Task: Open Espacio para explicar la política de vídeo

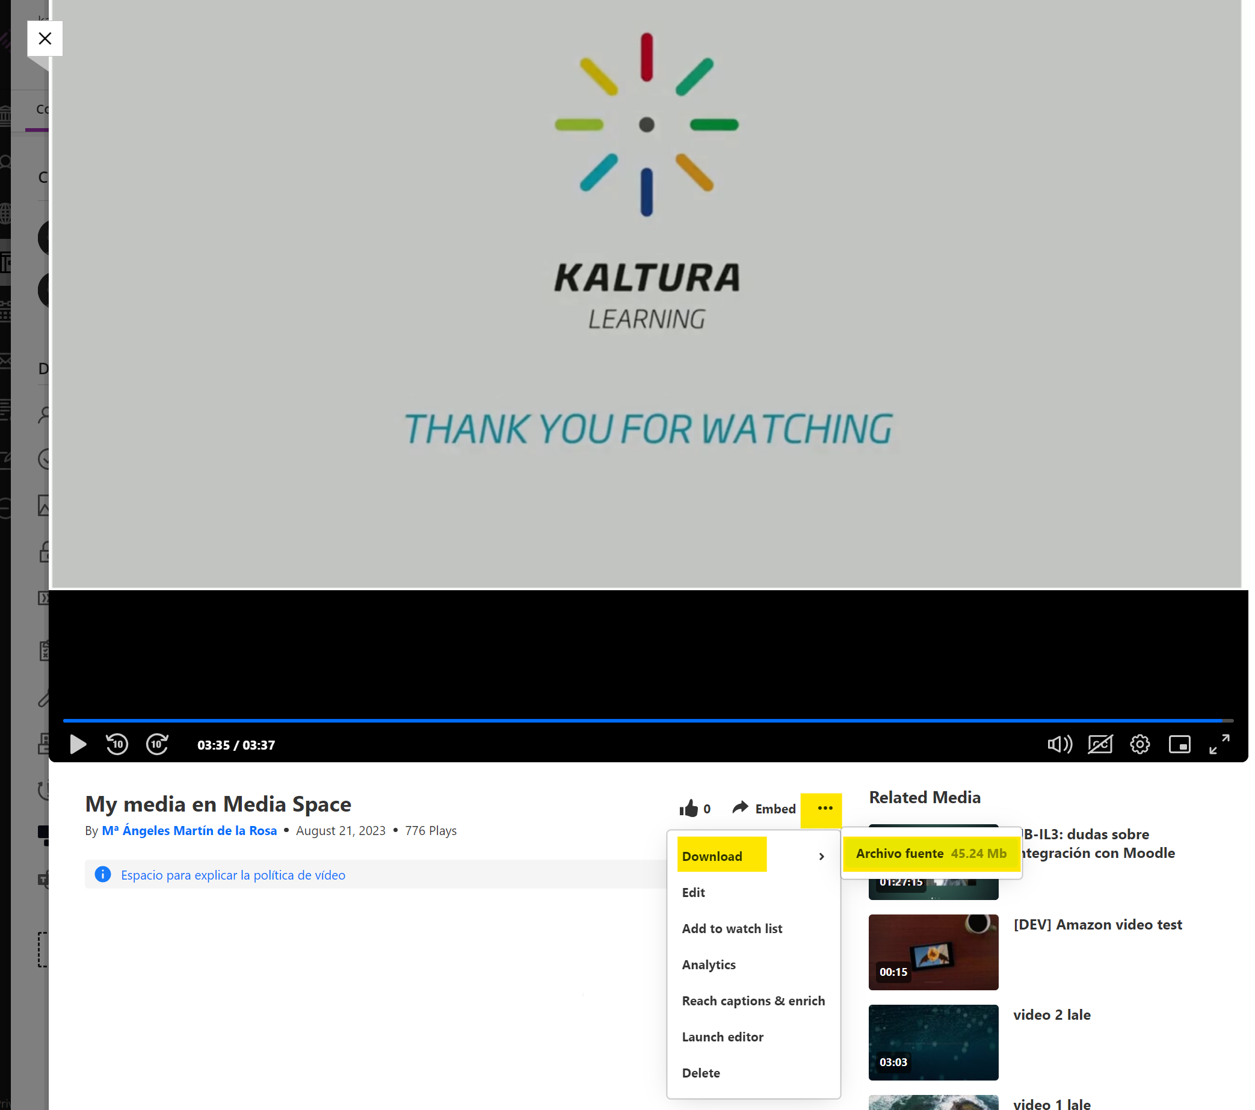Action: click(x=233, y=875)
